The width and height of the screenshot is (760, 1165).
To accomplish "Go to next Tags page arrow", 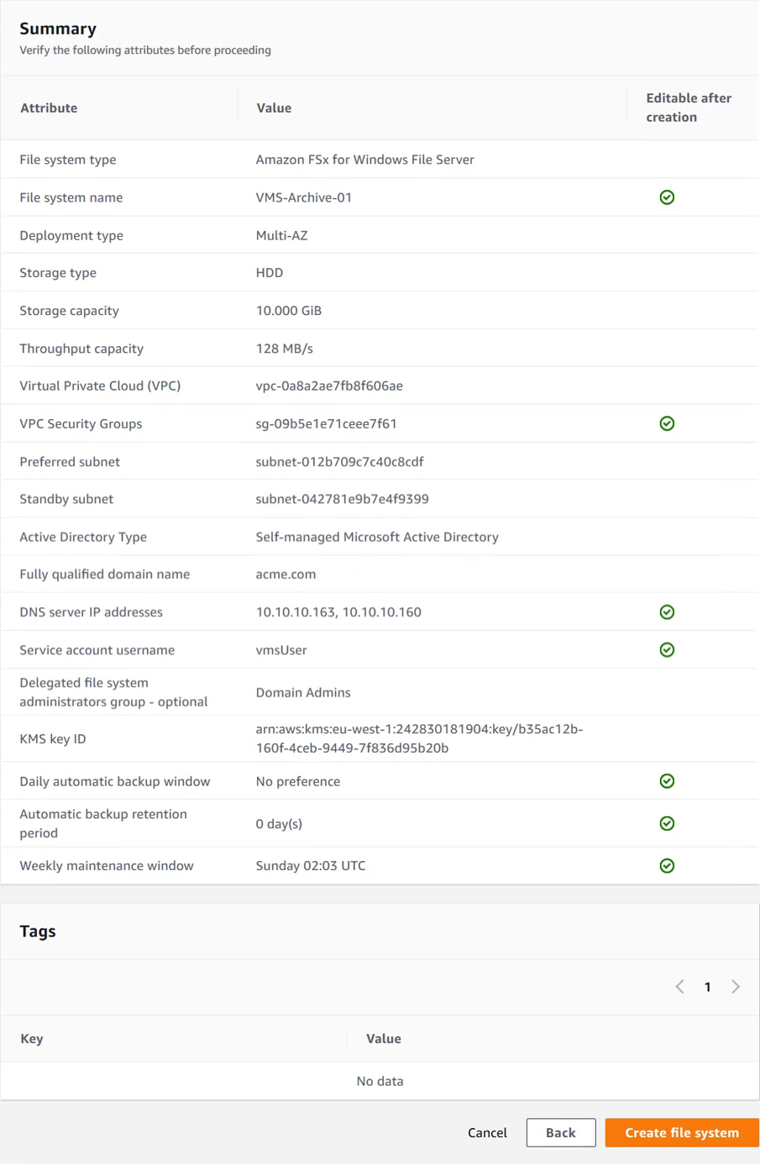I will point(736,987).
